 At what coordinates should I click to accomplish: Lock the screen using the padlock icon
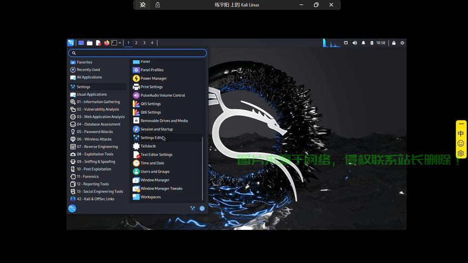click(394, 43)
